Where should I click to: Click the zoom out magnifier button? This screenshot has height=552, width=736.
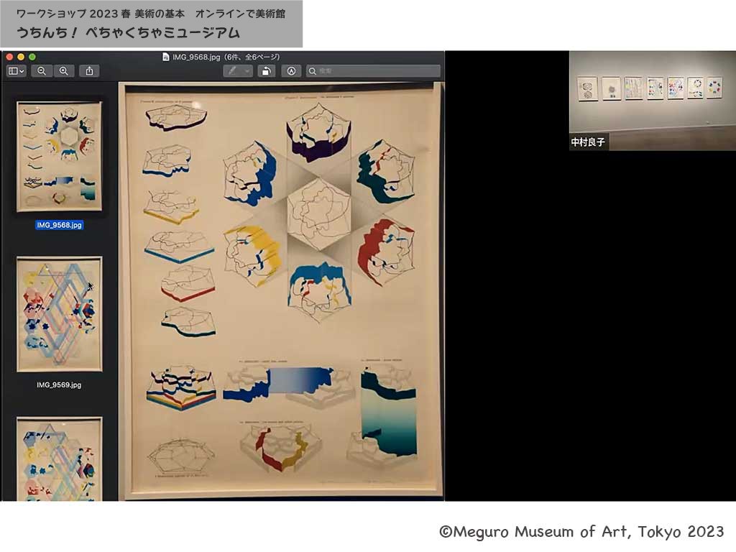[x=41, y=71]
